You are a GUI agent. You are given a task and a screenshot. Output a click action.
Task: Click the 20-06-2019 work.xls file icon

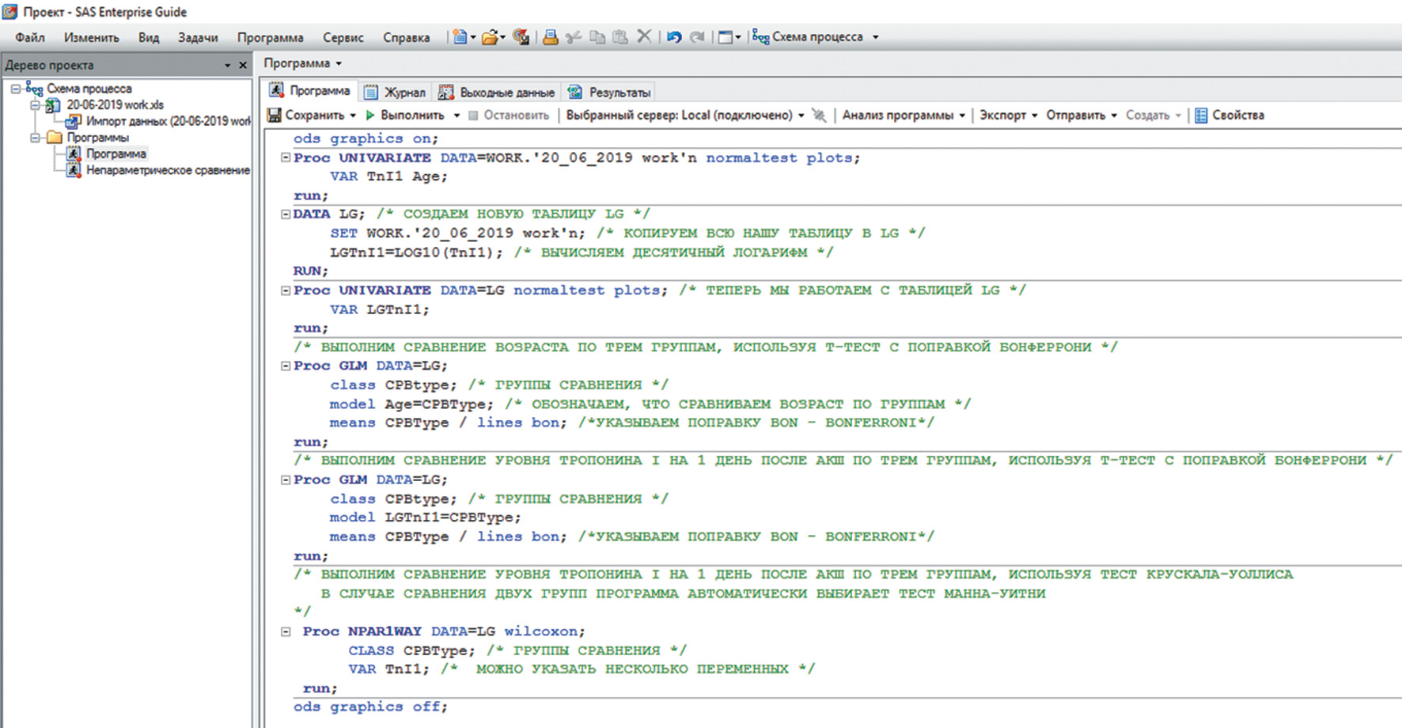(x=53, y=104)
